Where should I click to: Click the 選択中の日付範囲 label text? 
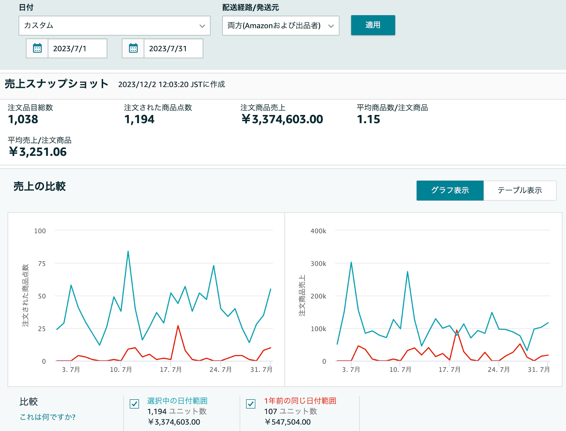(177, 401)
